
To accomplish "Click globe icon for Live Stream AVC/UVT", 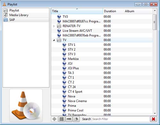I will tap(59, 31).
